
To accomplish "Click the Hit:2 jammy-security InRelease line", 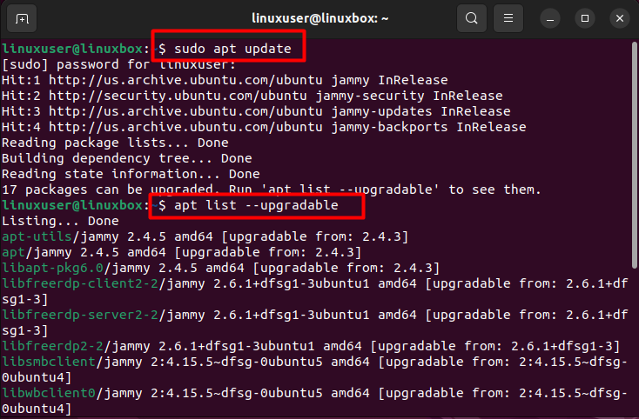I will [x=252, y=96].
